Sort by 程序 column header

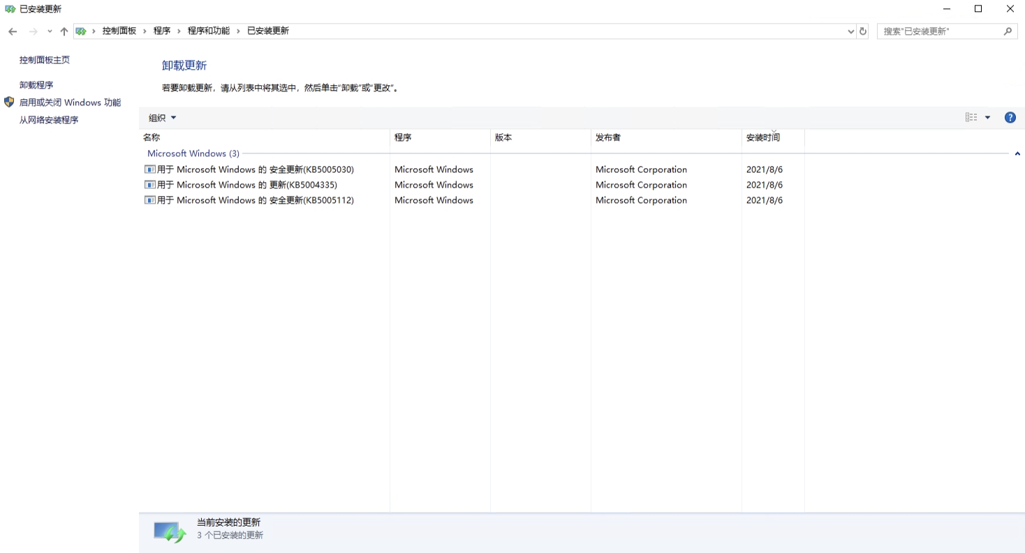tap(440, 137)
